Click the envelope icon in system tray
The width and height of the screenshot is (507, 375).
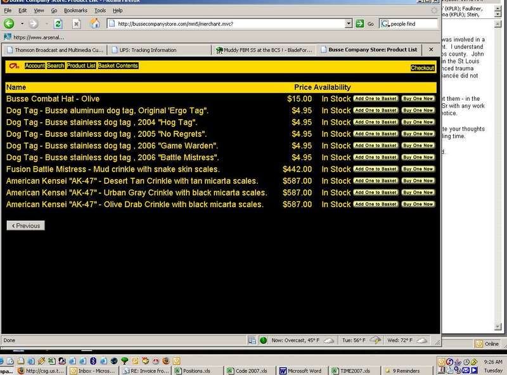tap(466, 370)
